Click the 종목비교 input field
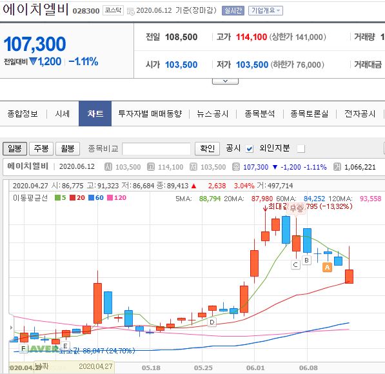Image resolution: width=385 pixels, height=374 pixels. click(157, 149)
